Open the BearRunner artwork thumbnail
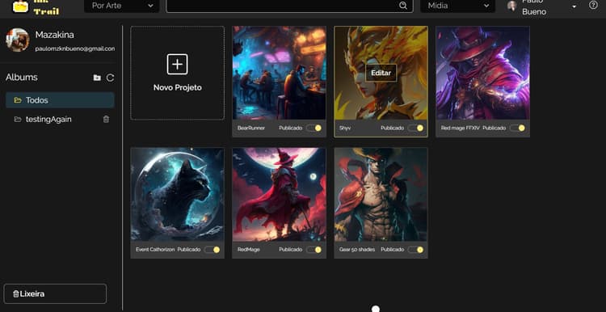Screen dimensions: 606x312 tap(279, 73)
